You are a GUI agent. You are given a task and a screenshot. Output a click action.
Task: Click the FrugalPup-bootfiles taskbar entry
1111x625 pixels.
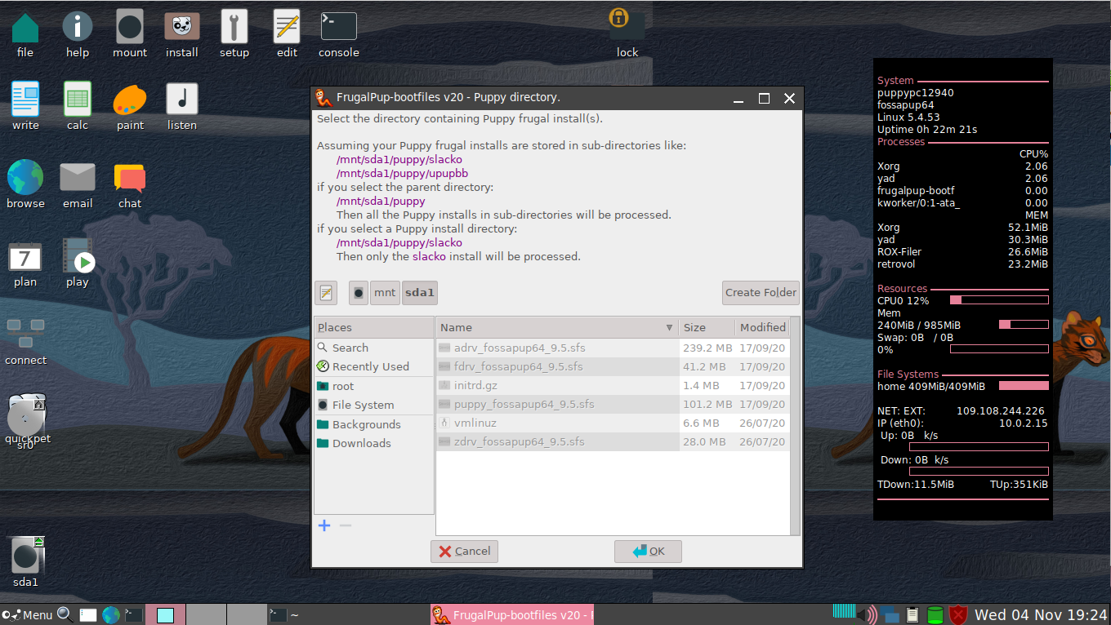pos(512,615)
